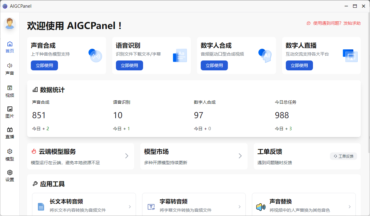Expand the 云端模型服务 card chevron

pos(127,156)
